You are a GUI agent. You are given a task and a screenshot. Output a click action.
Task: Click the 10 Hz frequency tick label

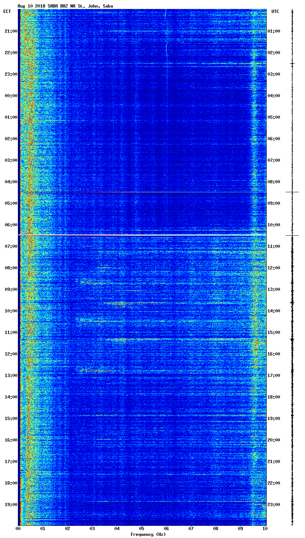265,529
